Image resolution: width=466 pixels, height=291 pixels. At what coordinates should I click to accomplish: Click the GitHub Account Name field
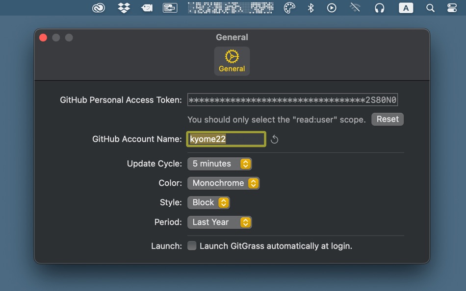(x=226, y=139)
